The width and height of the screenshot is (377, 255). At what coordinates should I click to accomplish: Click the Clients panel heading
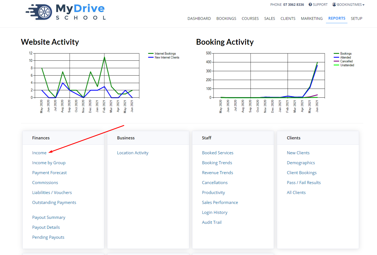[x=294, y=138]
